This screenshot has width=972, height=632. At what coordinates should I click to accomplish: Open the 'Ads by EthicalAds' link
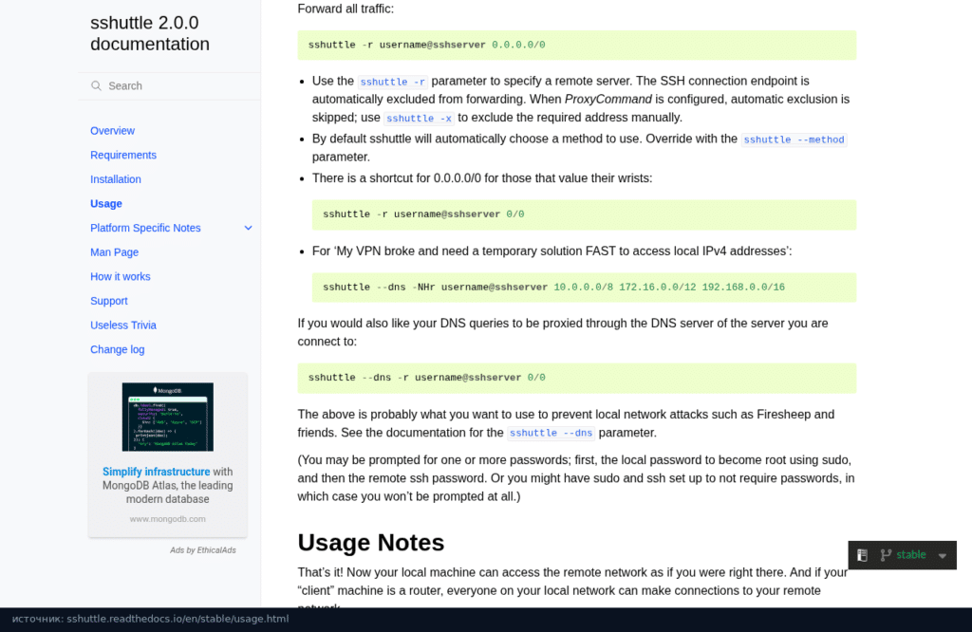tap(203, 550)
